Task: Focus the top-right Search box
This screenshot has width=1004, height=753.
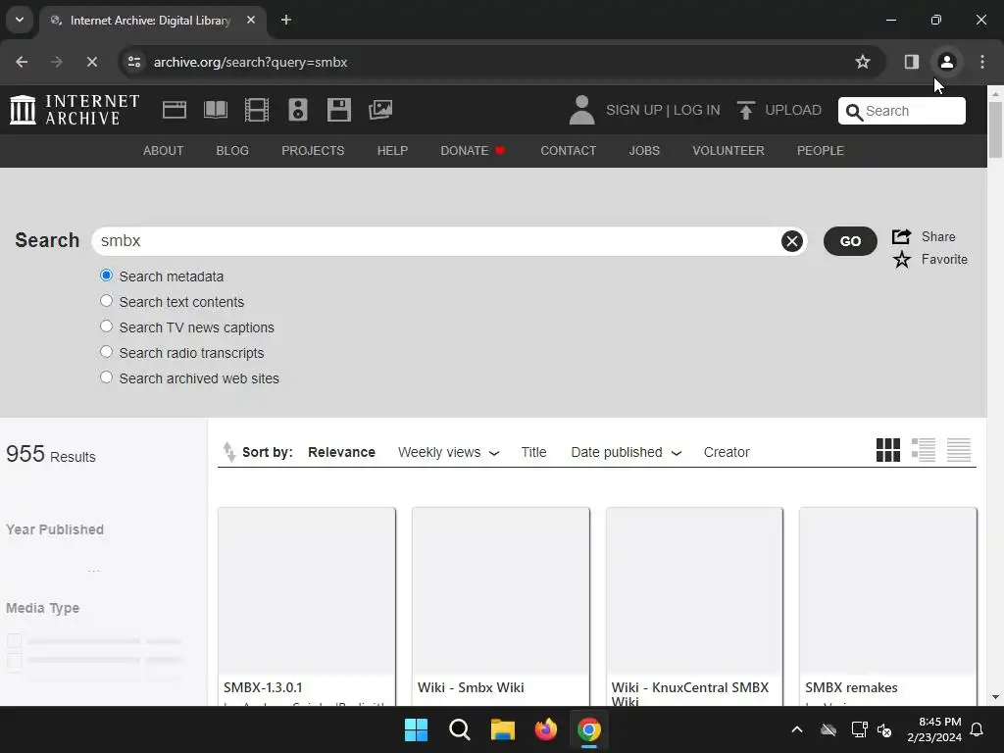Action: (902, 111)
